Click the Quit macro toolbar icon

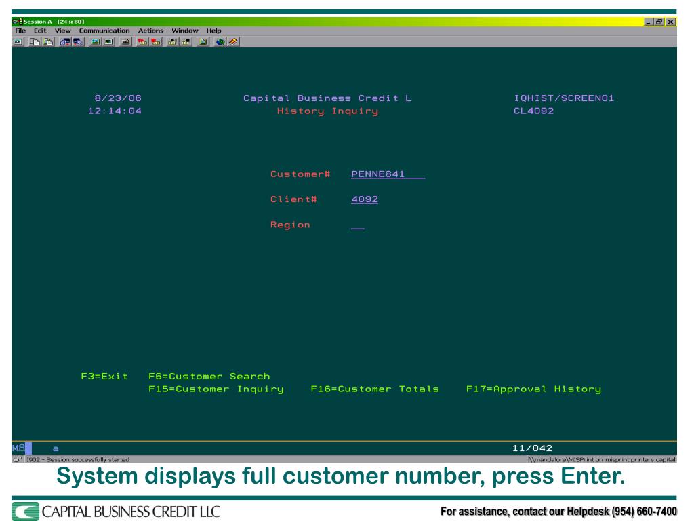click(186, 42)
